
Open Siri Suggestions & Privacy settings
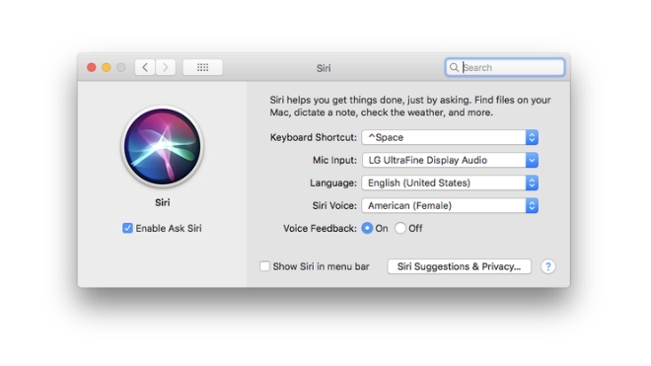coord(460,266)
